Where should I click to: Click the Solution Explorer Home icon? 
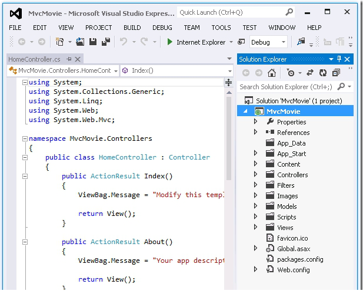[272, 73]
